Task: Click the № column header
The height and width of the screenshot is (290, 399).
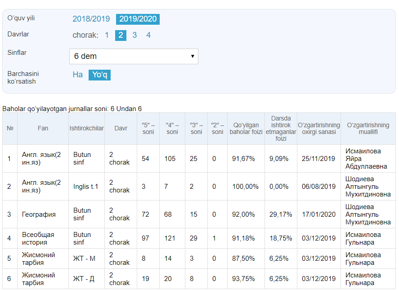Action: (x=10, y=129)
